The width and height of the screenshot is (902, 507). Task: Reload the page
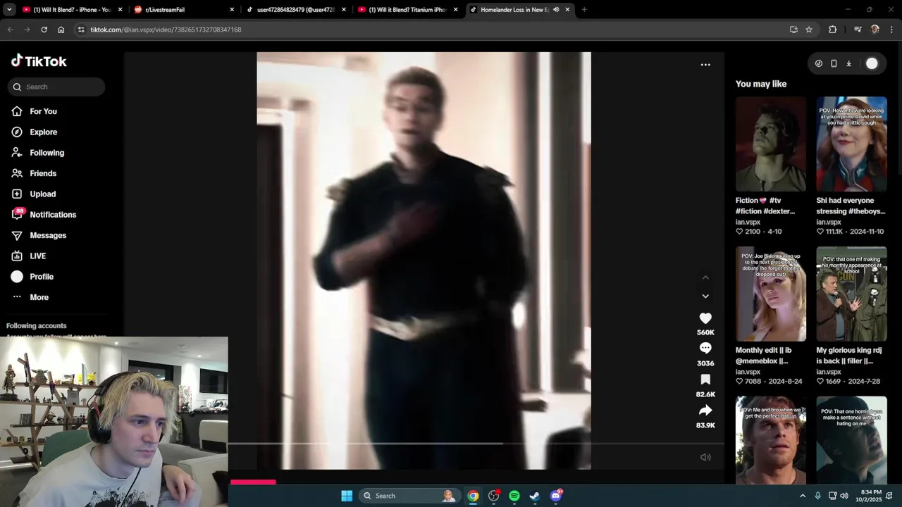(44, 30)
